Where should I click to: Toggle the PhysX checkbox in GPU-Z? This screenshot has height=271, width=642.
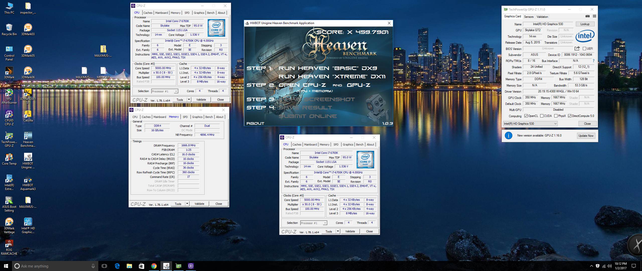click(556, 116)
